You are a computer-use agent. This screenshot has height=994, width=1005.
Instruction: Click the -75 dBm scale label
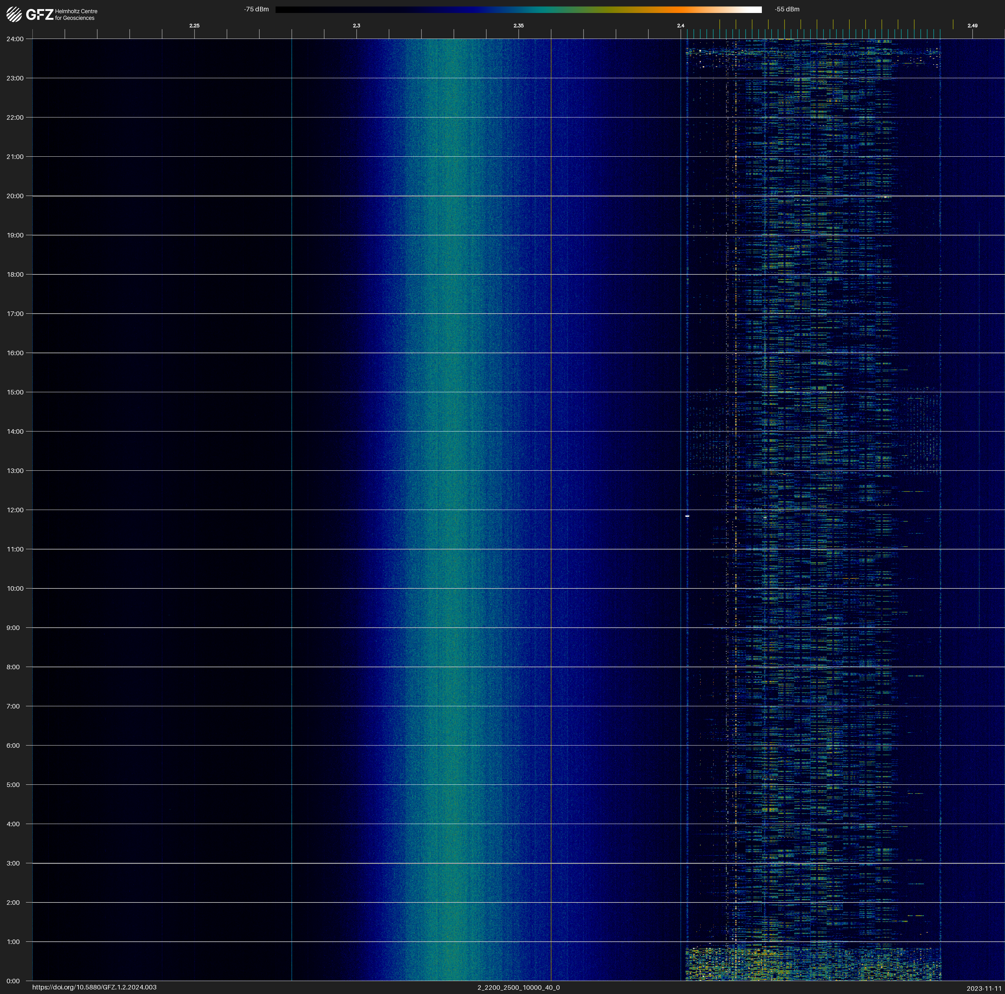pos(256,9)
